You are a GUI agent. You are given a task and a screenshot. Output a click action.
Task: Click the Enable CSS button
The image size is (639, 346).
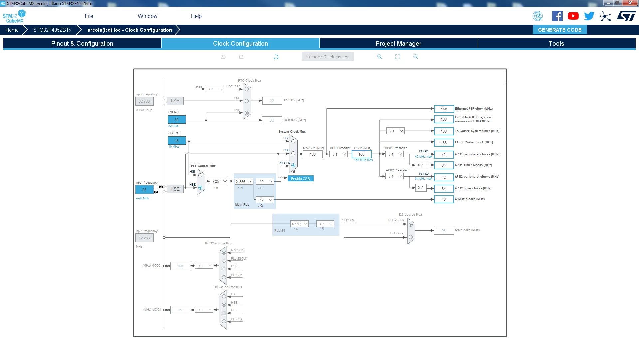point(300,179)
